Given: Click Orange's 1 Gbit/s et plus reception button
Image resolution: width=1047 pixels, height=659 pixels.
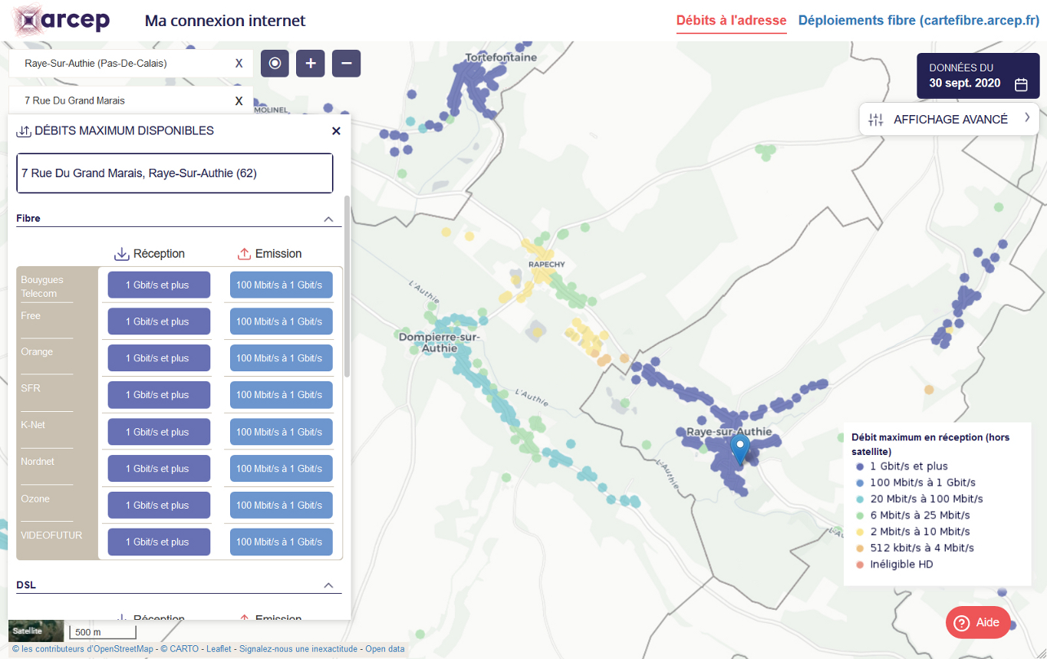Looking at the screenshot, I should point(159,358).
